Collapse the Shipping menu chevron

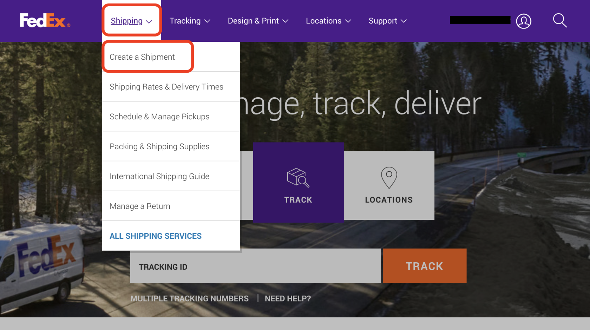click(149, 21)
